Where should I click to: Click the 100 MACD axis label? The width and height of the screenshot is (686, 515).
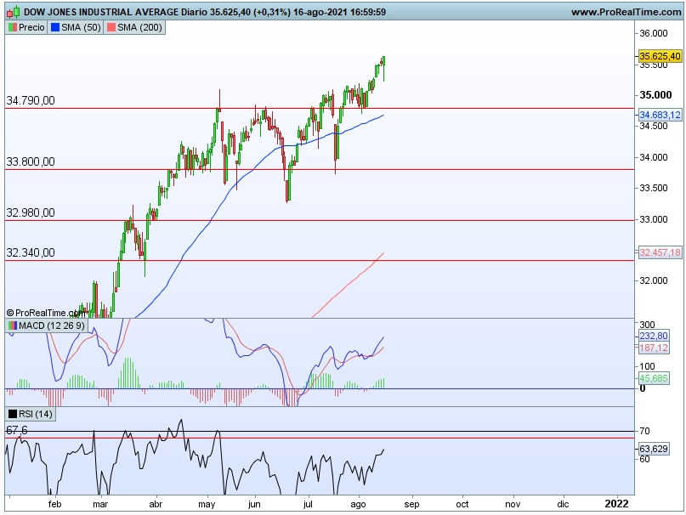pyautogui.click(x=647, y=366)
